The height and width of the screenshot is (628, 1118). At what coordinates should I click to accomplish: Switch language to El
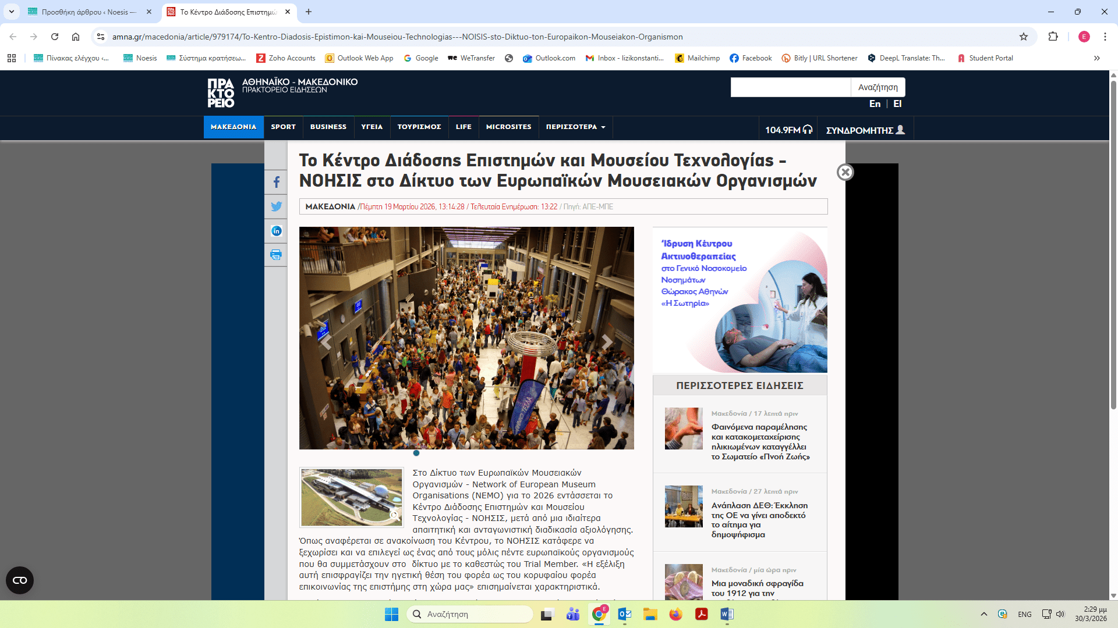pyautogui.click(x=897, y=104)
